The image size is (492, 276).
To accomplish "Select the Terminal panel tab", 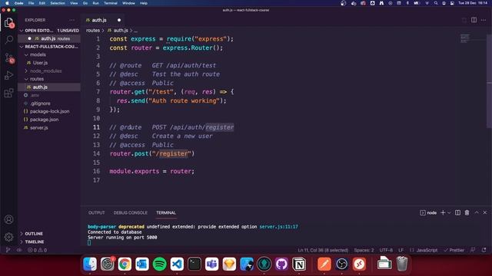I will [x=166, y=213].
